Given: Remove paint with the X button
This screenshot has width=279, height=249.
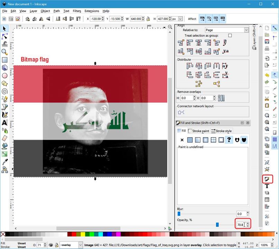Looking at the screenshot, I should [182, 140].
